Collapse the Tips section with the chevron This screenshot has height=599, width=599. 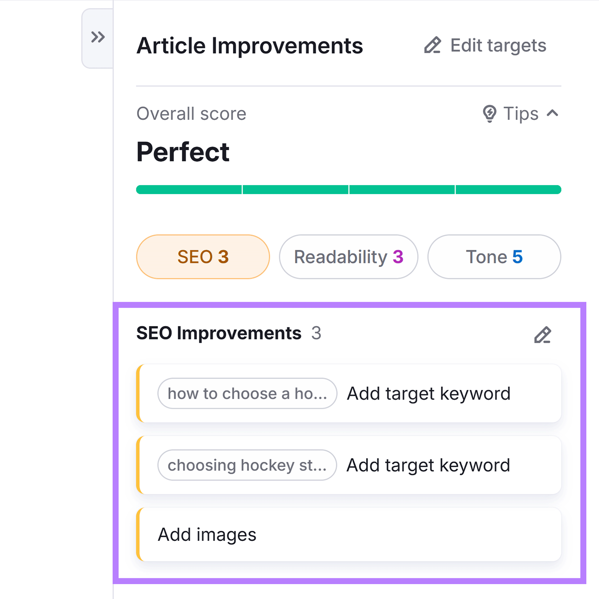tap(551, 114)
